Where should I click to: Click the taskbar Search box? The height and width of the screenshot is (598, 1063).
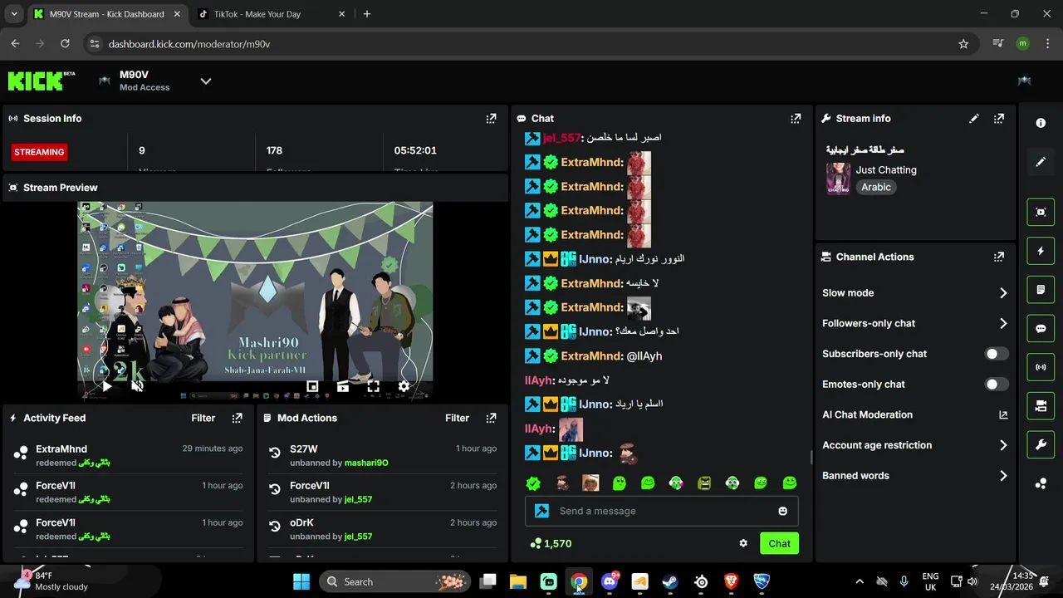click(394, 582)
